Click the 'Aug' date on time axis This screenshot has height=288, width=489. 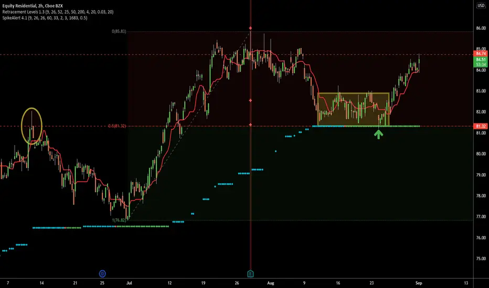270,283
